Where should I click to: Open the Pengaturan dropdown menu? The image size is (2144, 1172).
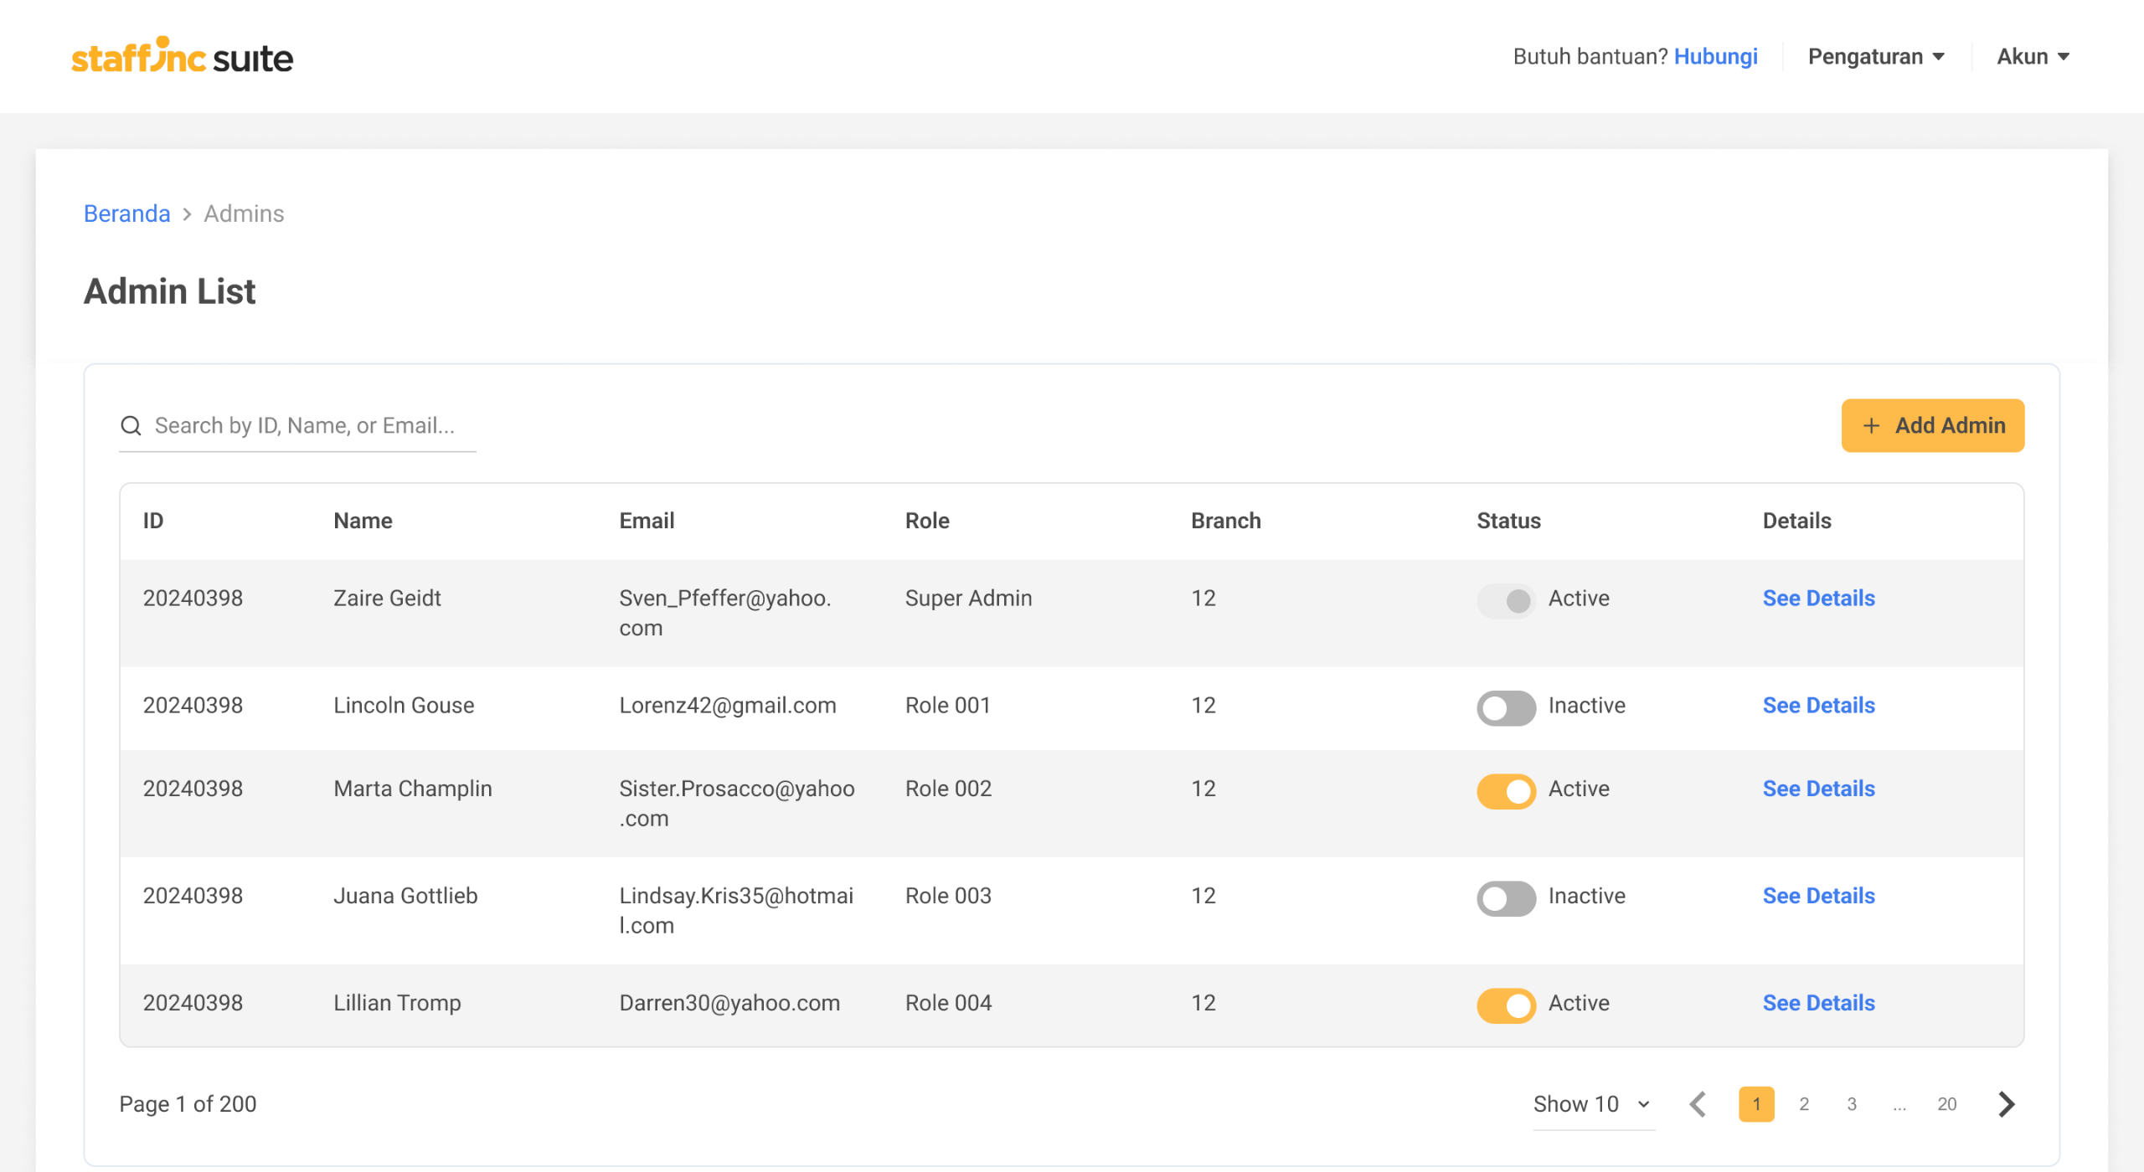[1876, 57]
